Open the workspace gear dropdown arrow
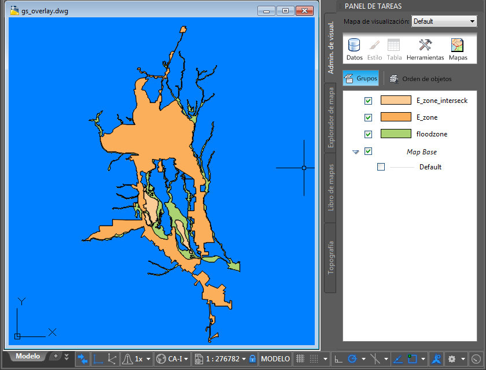Viewport: 486px width, 370px height. coord(463,359)
